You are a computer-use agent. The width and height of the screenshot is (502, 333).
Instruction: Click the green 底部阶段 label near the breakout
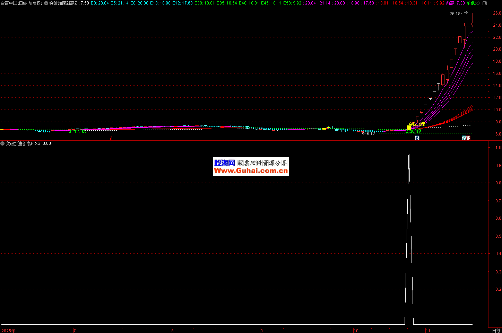click(x=413, y=132)
